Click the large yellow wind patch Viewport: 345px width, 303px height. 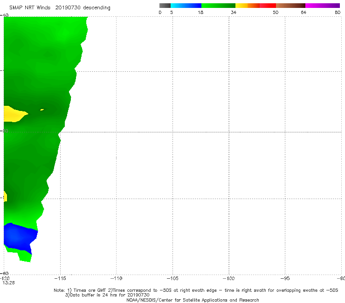tap(15, 114)
